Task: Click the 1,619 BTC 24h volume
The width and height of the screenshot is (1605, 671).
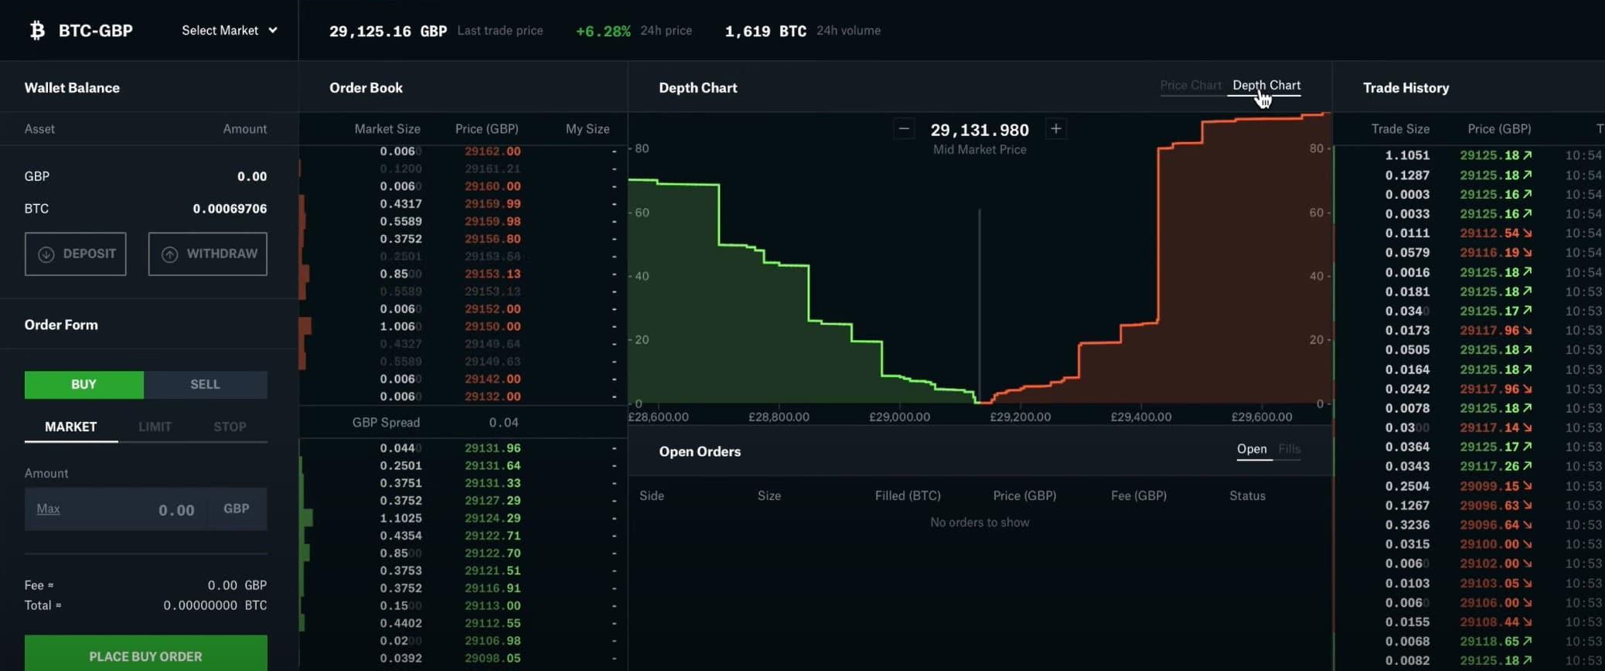Action: tap(765, 31)
